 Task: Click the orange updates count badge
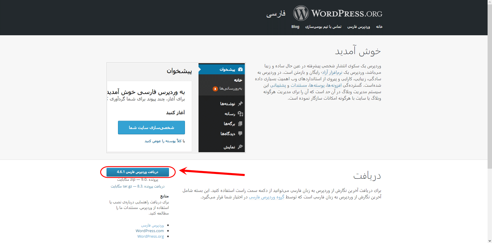[x=215, y=89]
